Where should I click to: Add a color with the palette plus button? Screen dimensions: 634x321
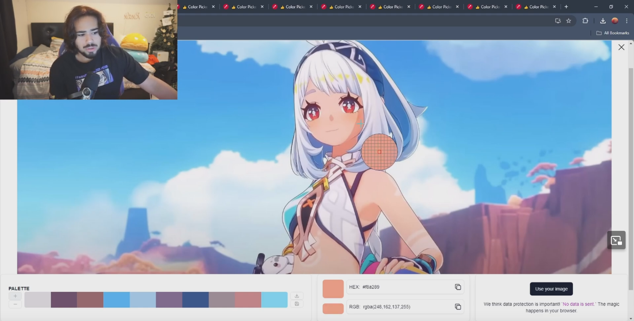click(15, 296)
